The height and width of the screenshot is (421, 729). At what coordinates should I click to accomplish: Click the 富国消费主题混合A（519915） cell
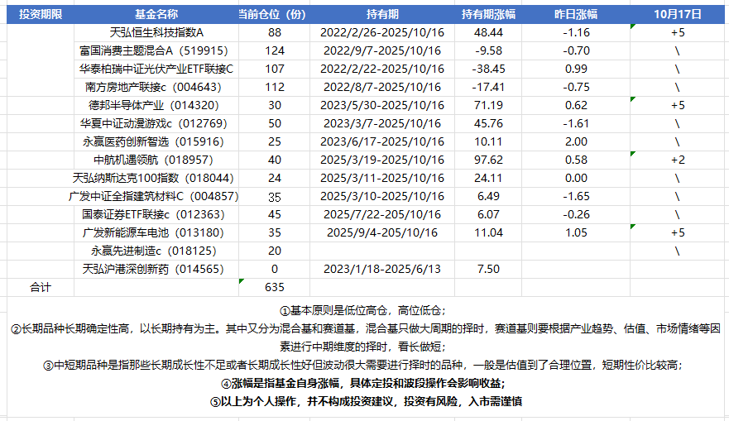point(156,50)
